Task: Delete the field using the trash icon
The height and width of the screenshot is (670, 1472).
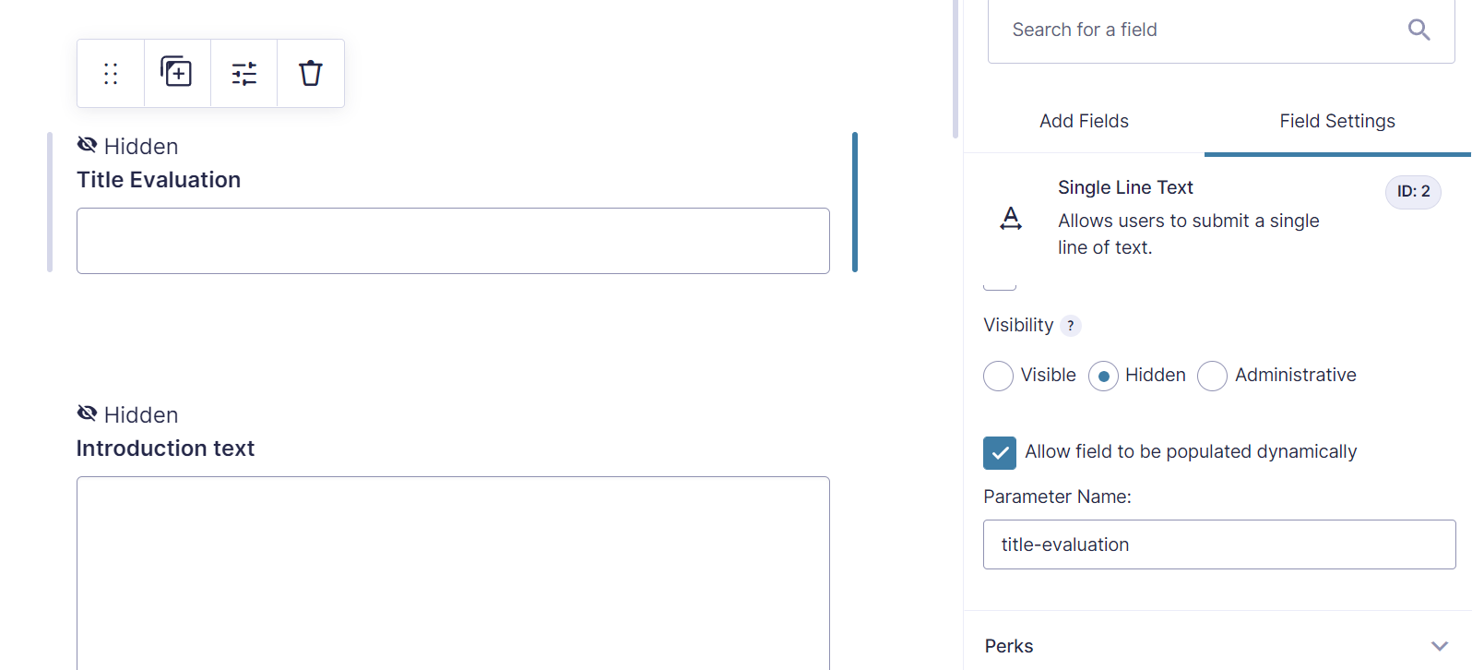Action: coord(310,73)
